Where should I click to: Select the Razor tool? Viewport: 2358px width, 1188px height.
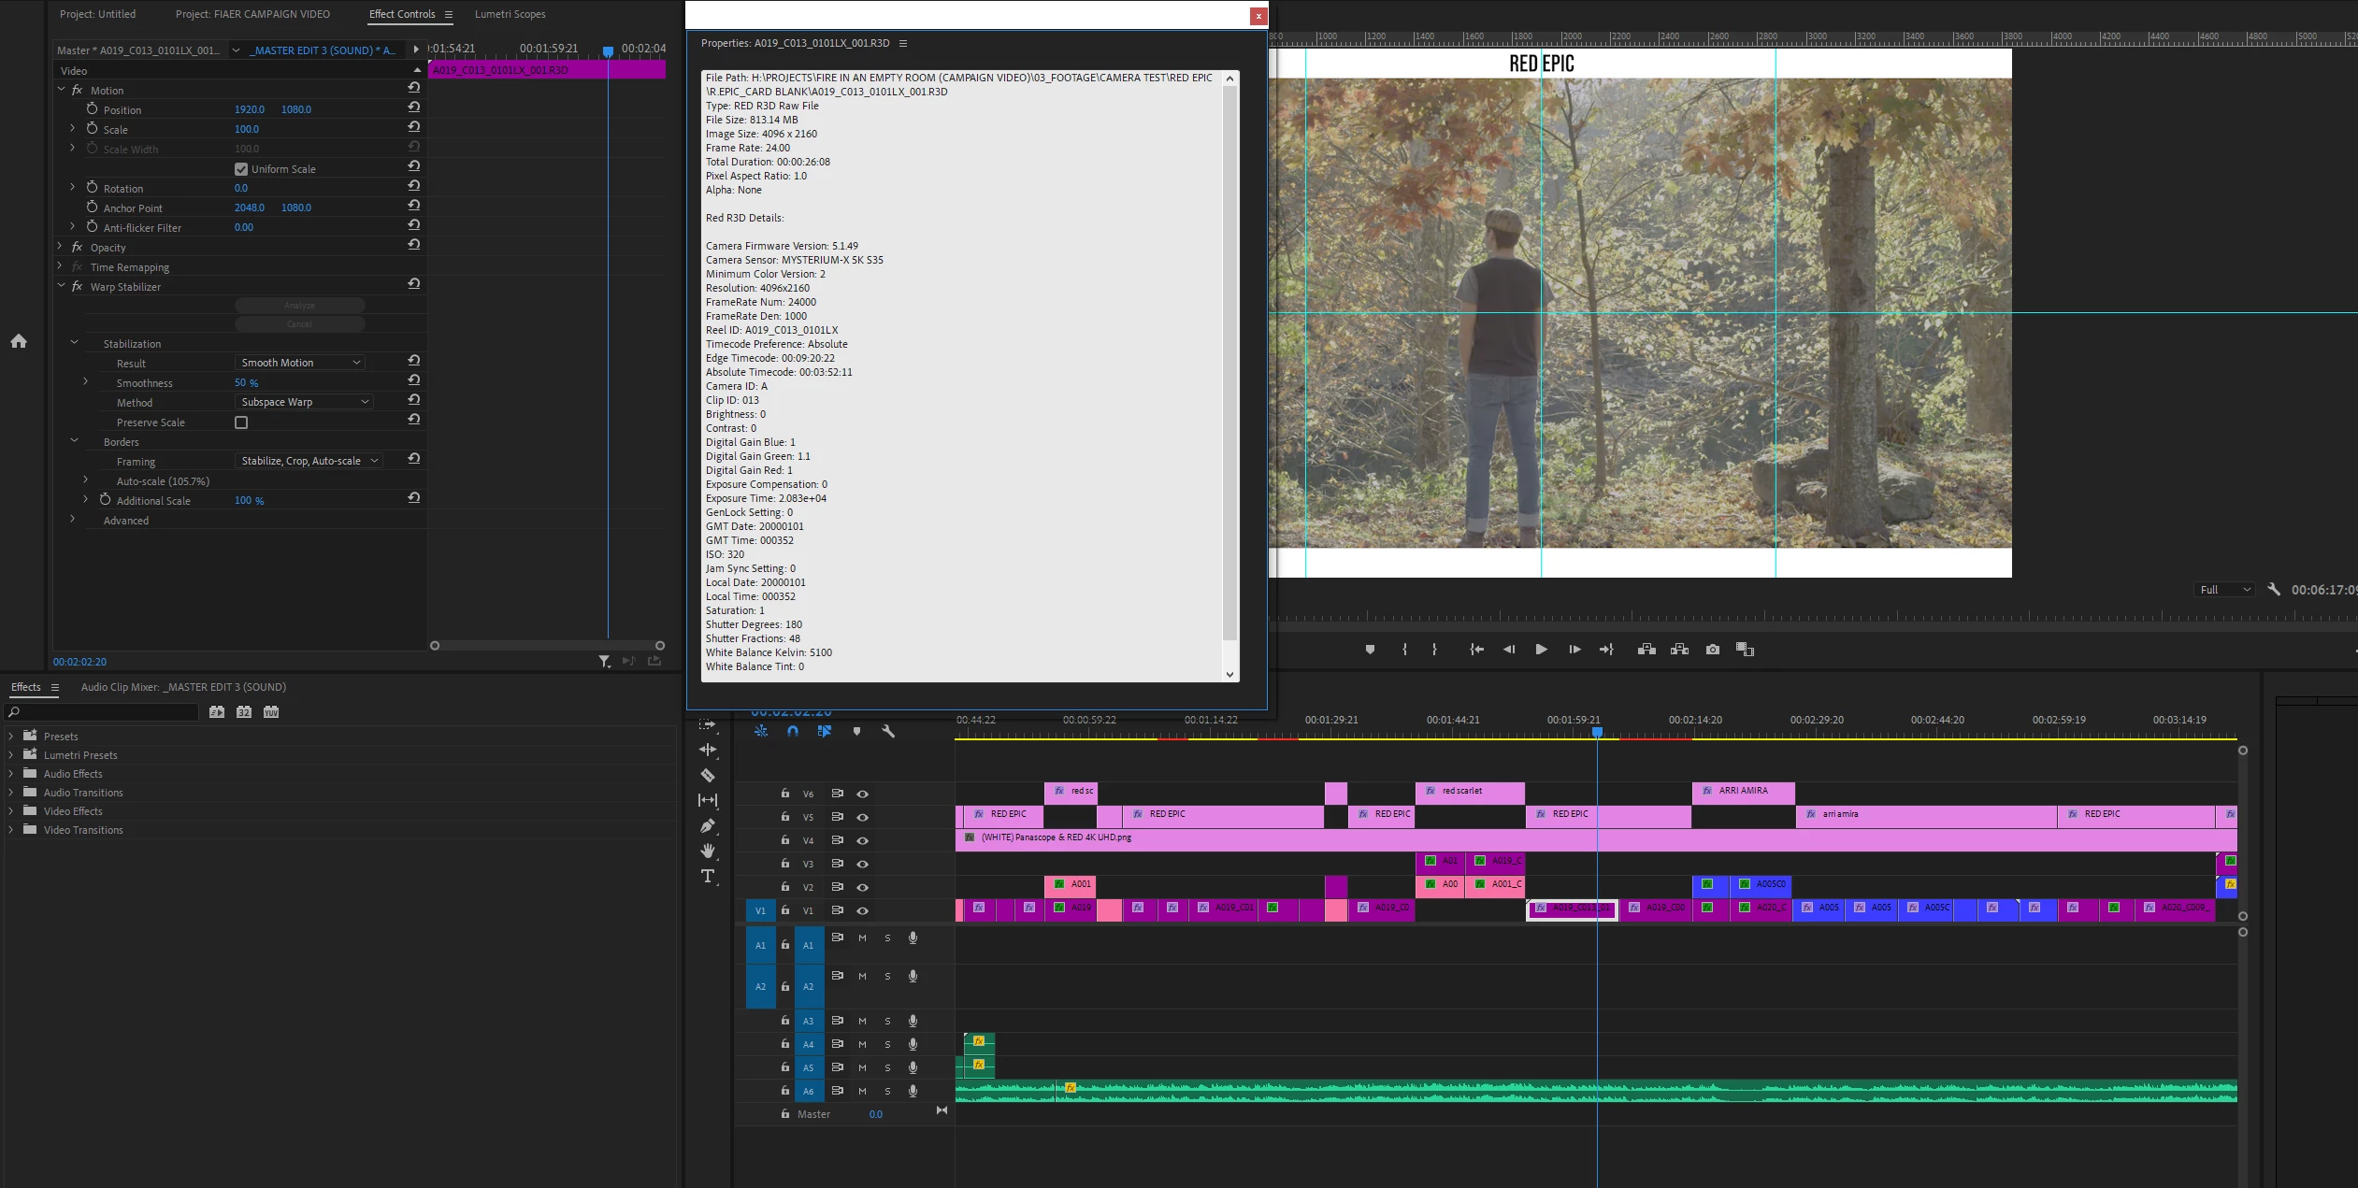pos(708,775)
